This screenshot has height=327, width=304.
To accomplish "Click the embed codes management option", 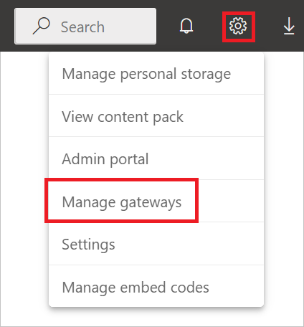I will pos(156,287).
